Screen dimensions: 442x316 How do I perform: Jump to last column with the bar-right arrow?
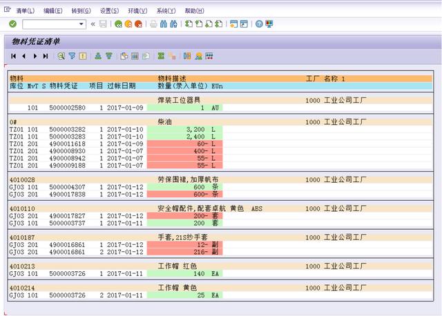tap(46, 56)
